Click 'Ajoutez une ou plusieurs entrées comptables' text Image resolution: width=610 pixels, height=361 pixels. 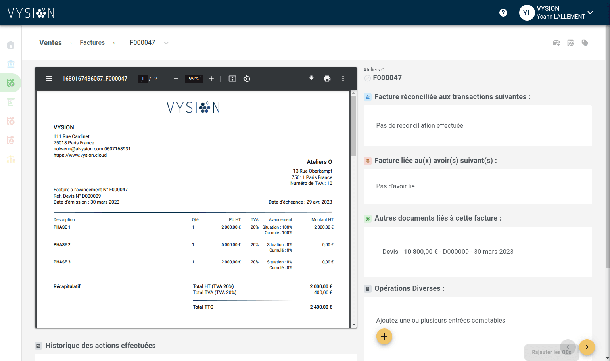441,320
